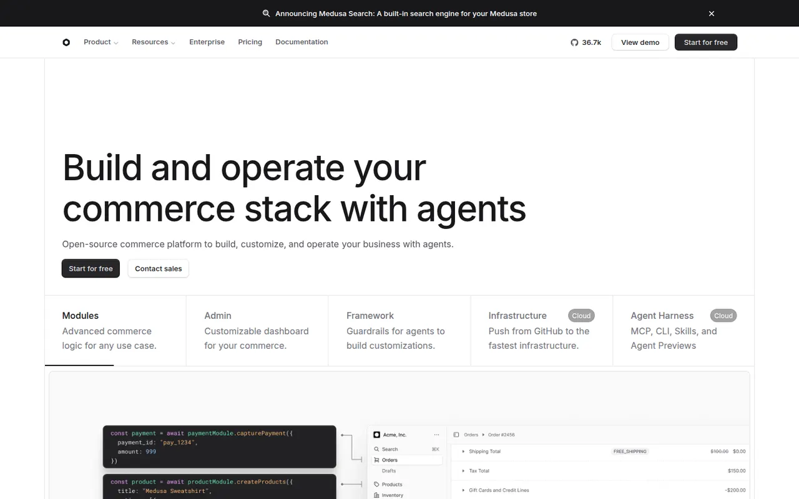Click the View demo button
Image resolution: width=799 pixels, height=499 pixels.
[x=640, y=42]
